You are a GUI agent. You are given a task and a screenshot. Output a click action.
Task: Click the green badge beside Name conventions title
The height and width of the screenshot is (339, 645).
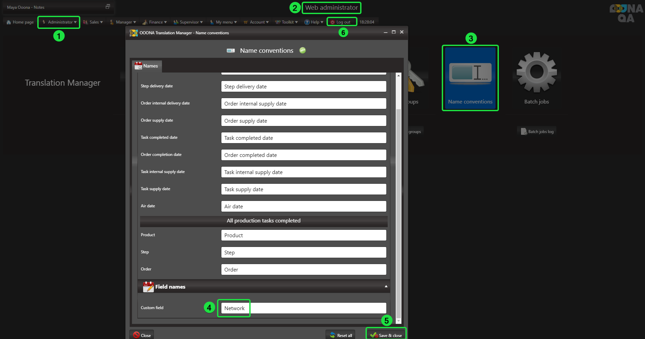coord(303,50)
